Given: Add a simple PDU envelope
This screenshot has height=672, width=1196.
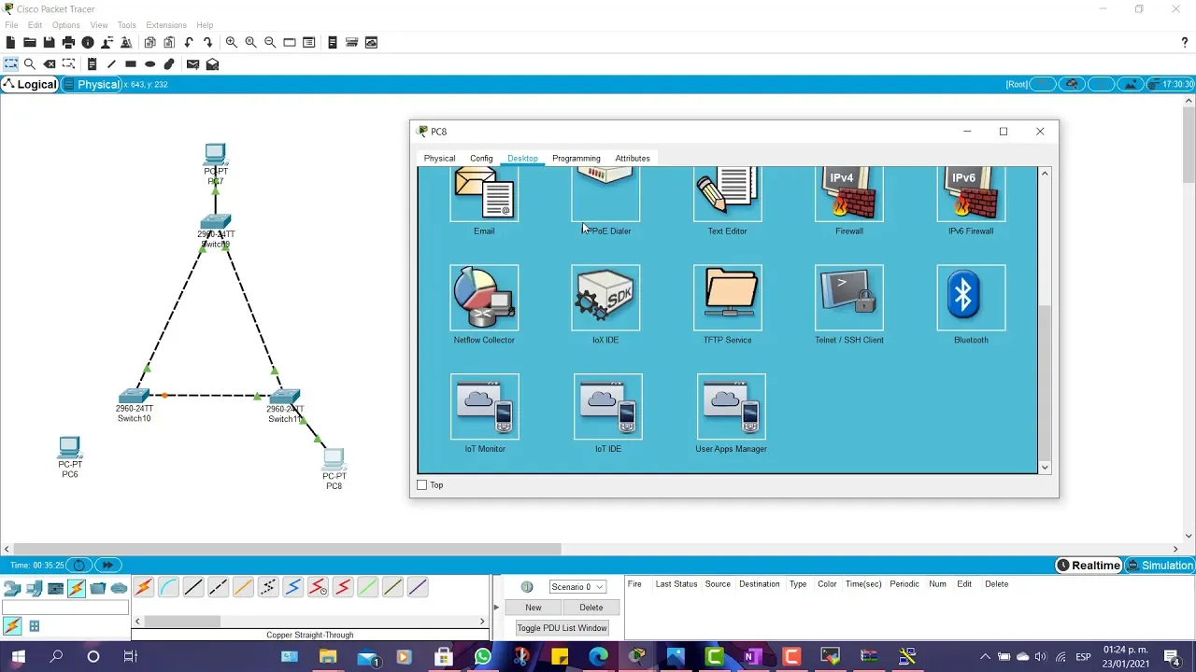Looking at the screenshot, I should 192,64.
